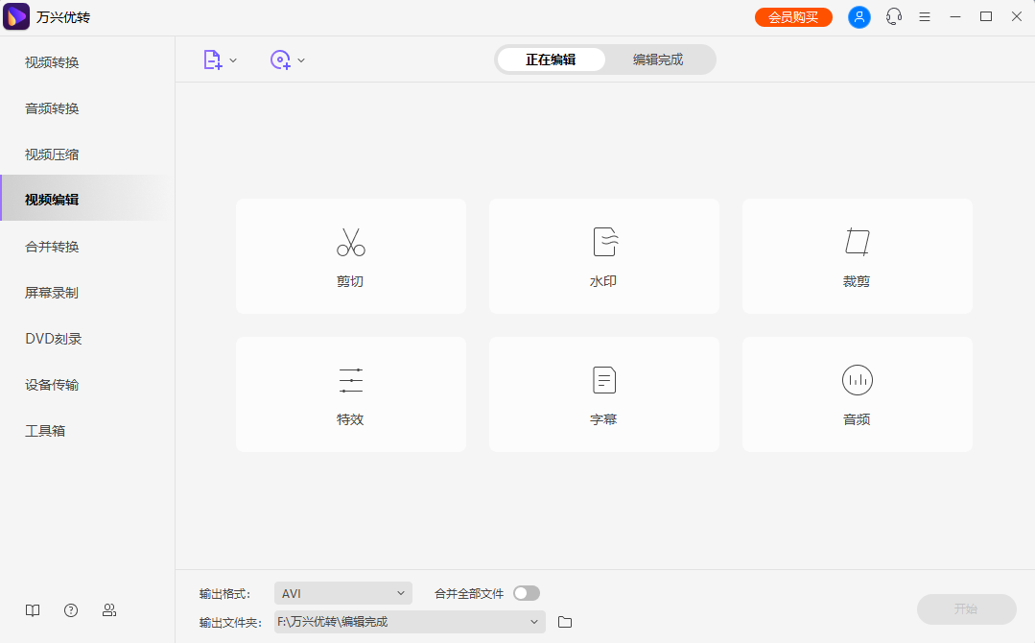
Task: Click the 开始 start button
Action: point(966,608)
